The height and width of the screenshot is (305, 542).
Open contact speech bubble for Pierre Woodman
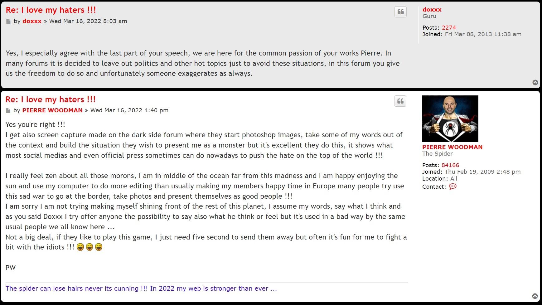click(452, 186)
